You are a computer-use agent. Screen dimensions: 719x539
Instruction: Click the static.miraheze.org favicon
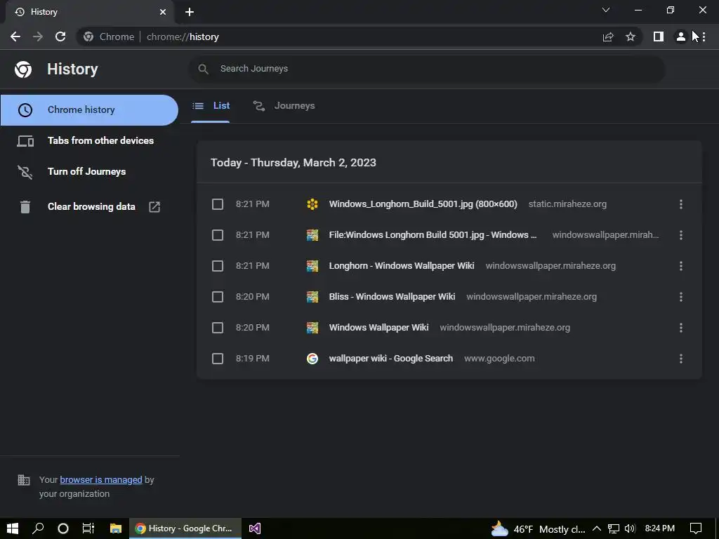312,204
